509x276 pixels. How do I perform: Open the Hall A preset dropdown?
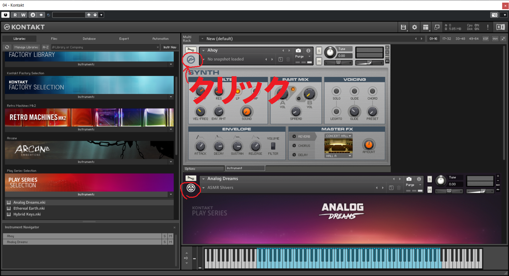(x=338, y=156)
